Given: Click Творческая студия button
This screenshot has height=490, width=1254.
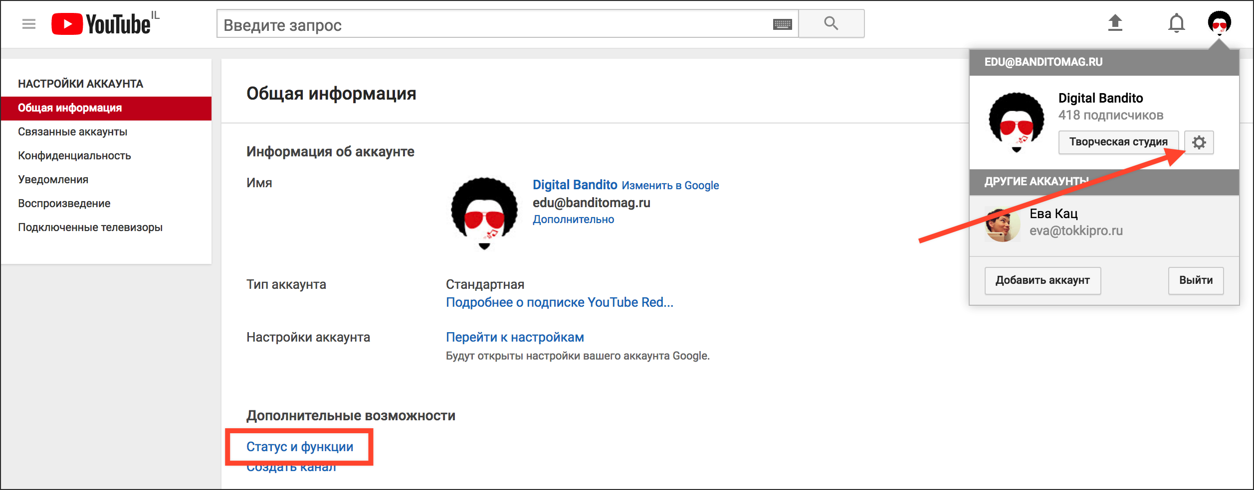Looking at the screenshot, I should point(1118,142).
